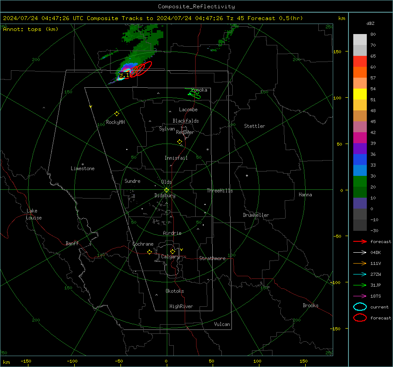Click the Olds label near center

point(166,182)
